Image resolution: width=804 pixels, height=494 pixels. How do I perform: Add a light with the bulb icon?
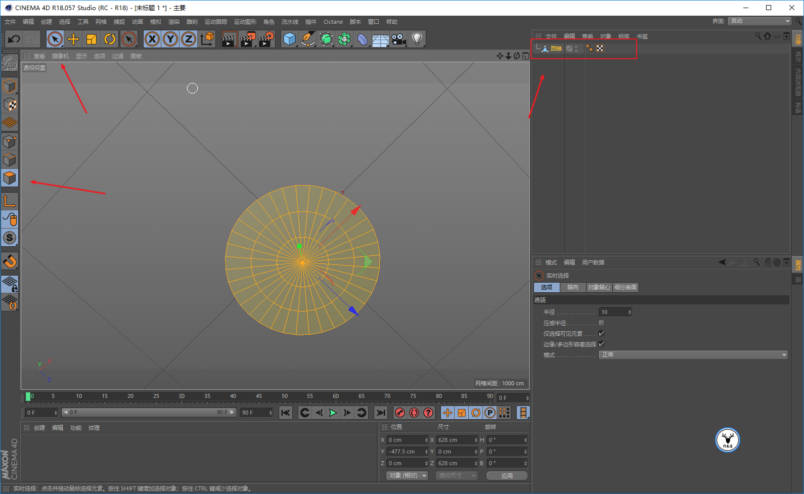(417, 39)
